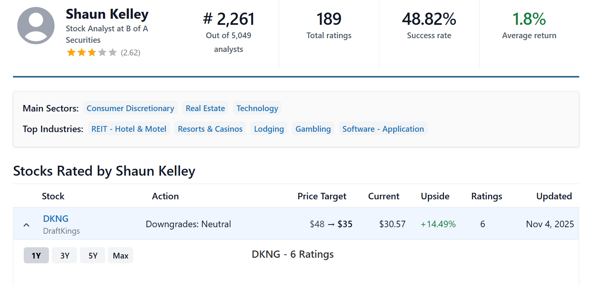
Task: Click the third star in the analyst rating
Action: 92,52
